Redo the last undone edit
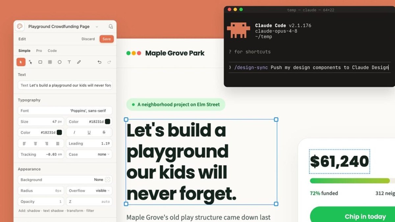This screenshot has height=222, width=395. pos(109,62)
